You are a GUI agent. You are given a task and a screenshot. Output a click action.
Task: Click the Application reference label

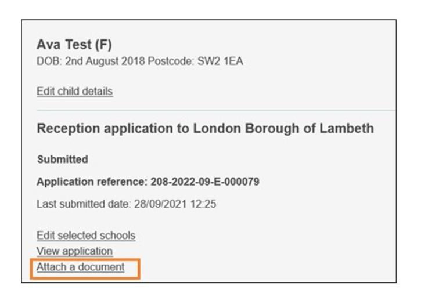point(91,182)
